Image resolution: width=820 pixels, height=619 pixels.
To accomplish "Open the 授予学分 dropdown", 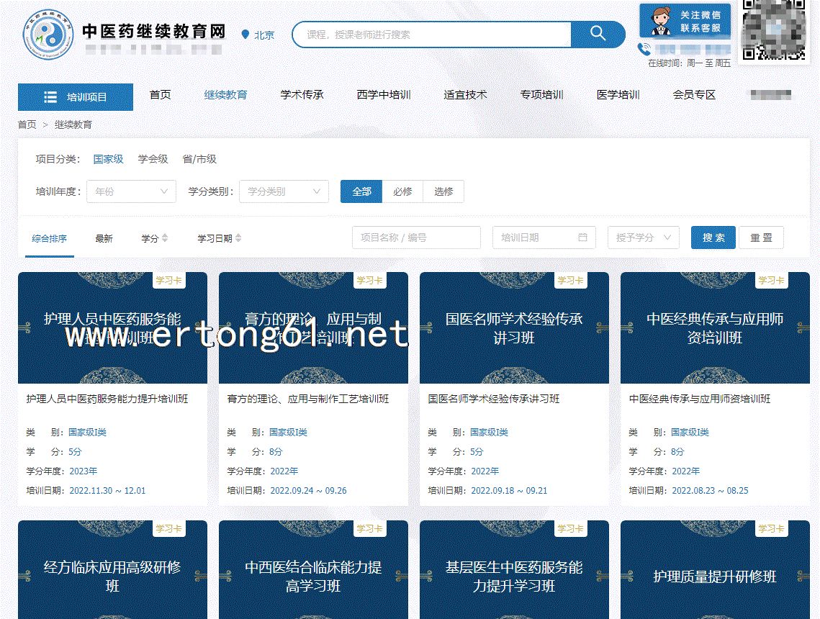I will 643,238.
